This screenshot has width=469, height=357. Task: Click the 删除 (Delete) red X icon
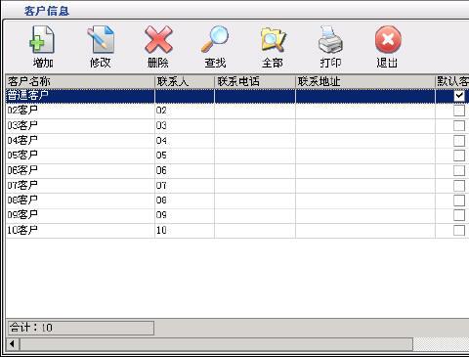[x=158, y=40]
